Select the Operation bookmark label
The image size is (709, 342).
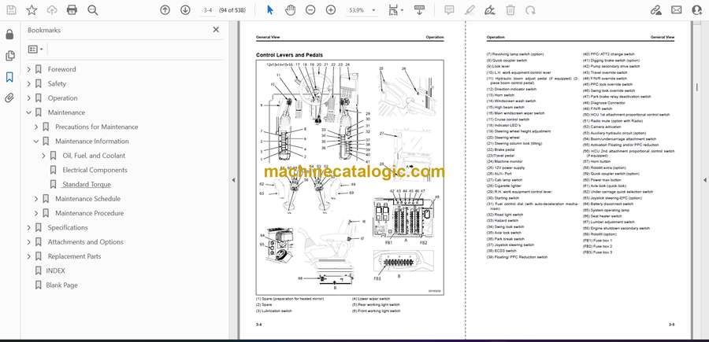pyautogui.click(x=63, y=98)
